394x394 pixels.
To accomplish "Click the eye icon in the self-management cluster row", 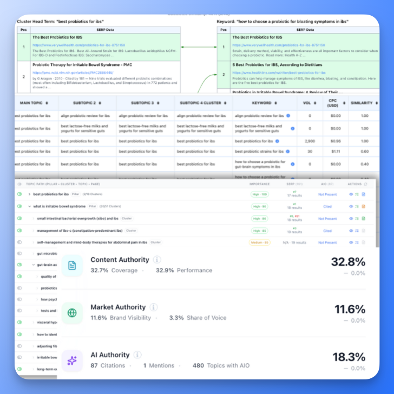I will [x=351, y=242].
